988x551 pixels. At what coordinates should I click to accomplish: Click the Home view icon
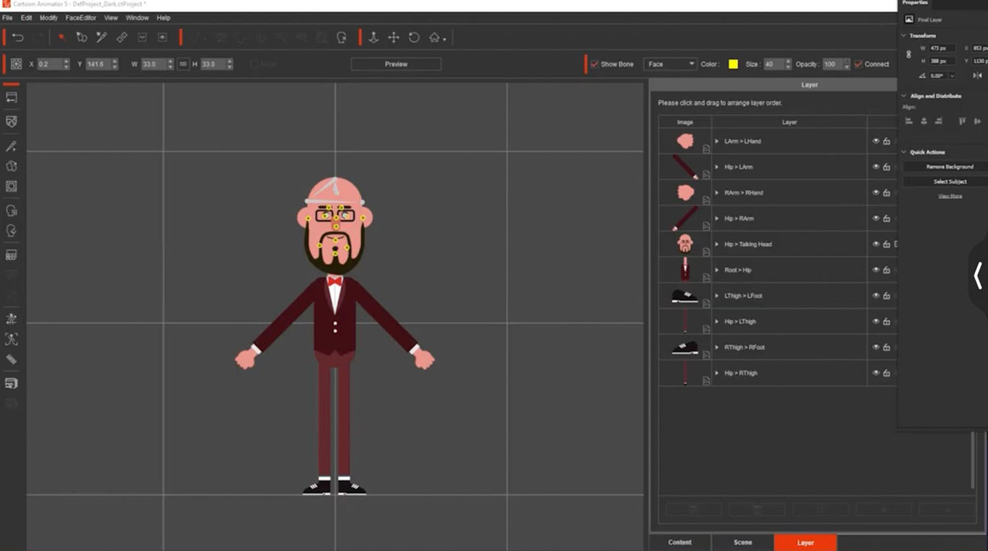(x=435, y=38)
